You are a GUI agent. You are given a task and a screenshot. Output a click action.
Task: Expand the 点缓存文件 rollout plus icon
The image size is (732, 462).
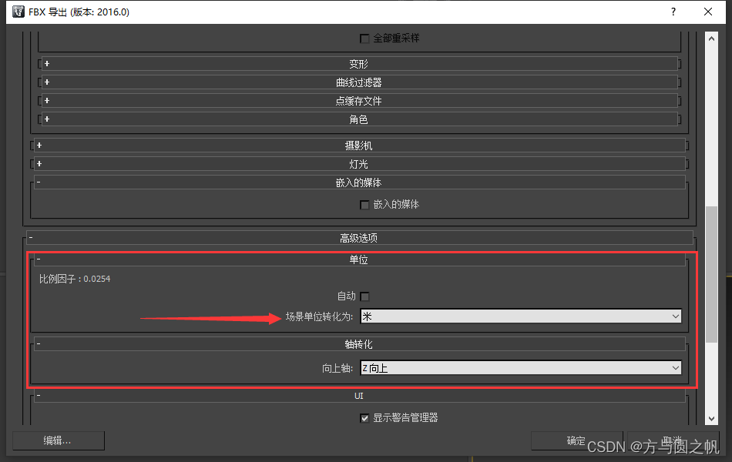(47, 101)
